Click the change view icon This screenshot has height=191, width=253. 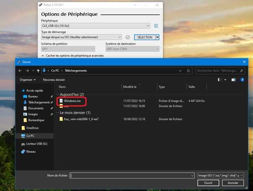pyautogui.click(x=220, y=80)
